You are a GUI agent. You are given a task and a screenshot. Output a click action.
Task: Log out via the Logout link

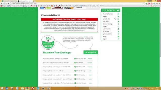104,39
